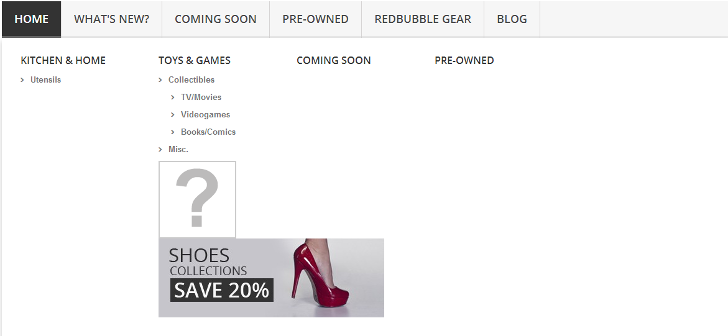The width and height of the screenshot is (728, 336).
Task: Click the chevron arrow beside Collectibles
Action: [160, 80]
